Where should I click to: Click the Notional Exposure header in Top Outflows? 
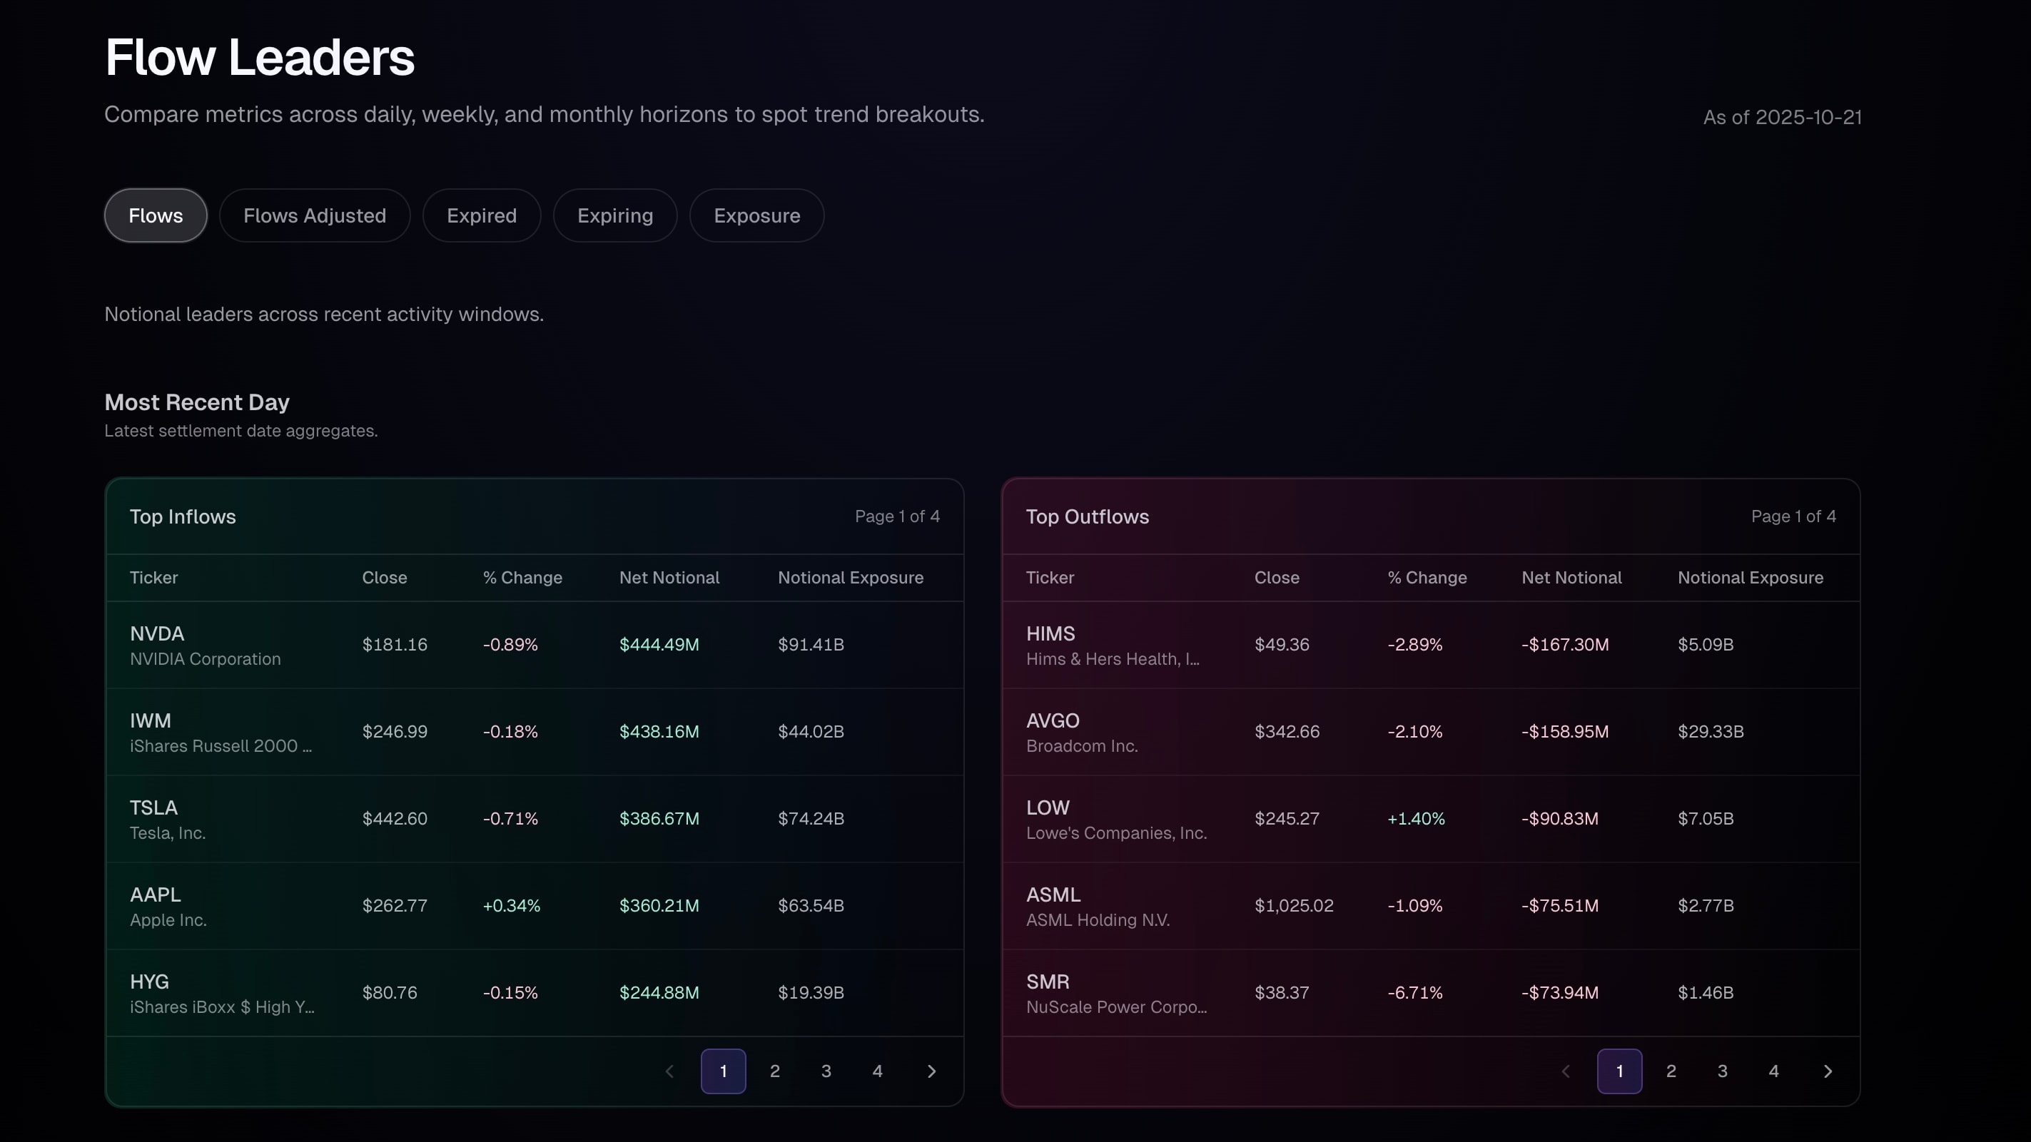click(x=1750, y=578)
